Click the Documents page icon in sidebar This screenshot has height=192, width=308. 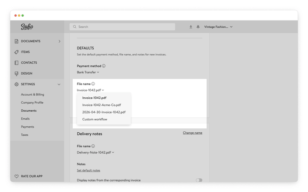coord(17,41)
